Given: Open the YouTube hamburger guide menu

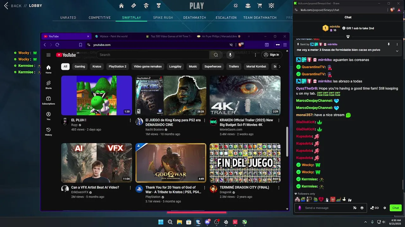Looking at the screenshot, I should tap(48, 55).
